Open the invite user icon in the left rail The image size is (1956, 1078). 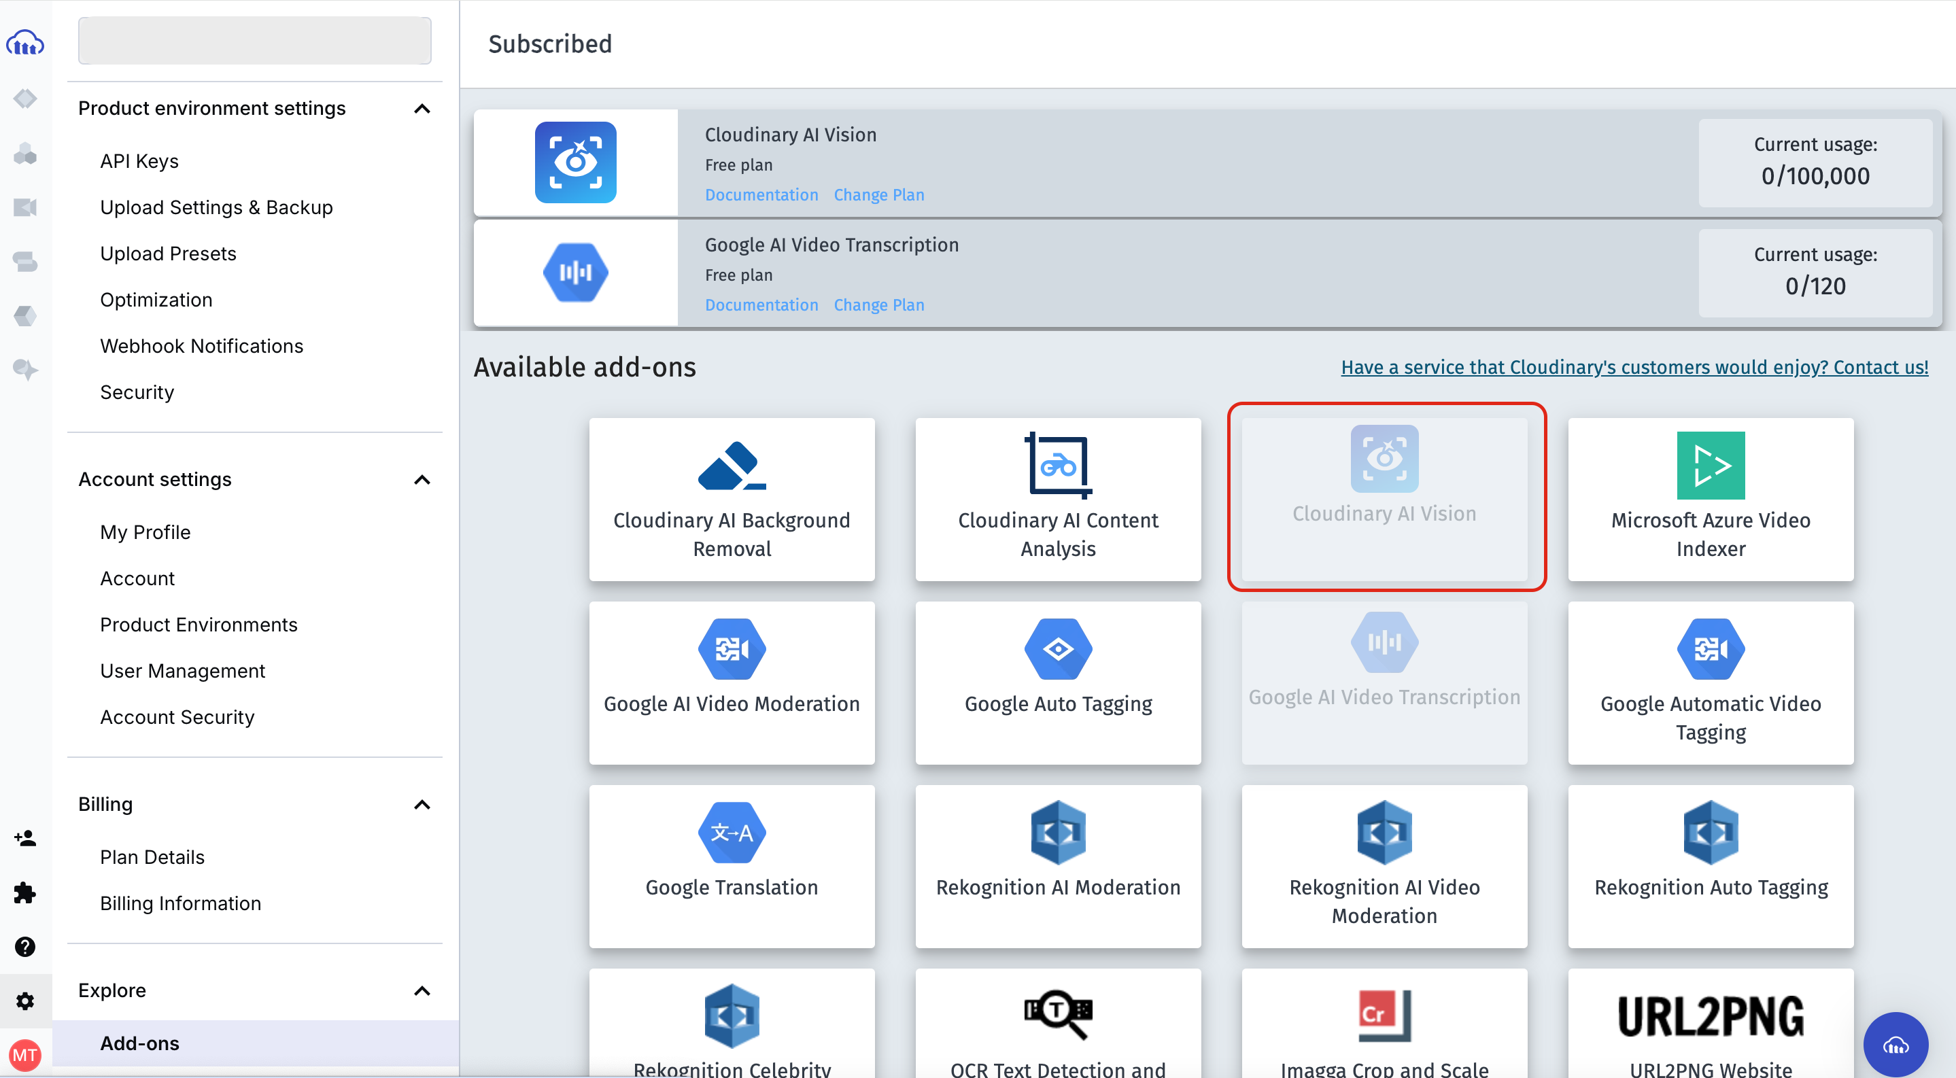25,838
